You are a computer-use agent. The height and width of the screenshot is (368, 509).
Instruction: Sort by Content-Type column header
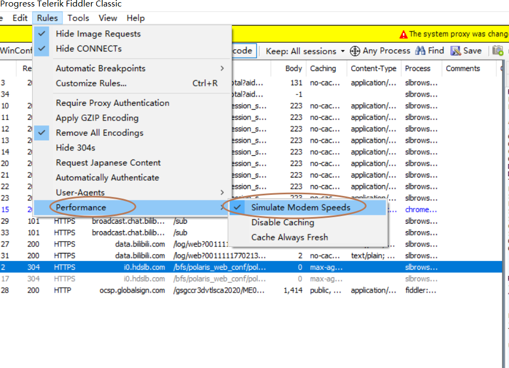click(x=373, y=68)
